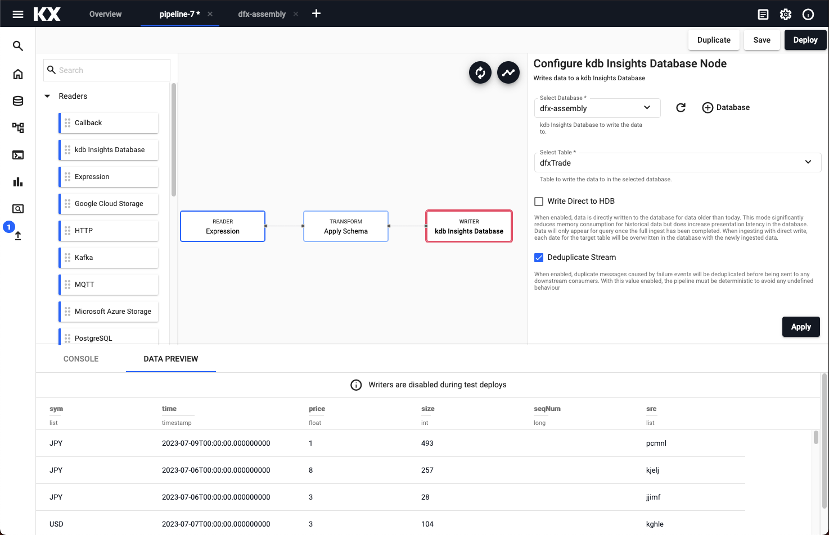Viewport: 829px width, 535px height.
Task: Add a new tab with plus icon
Action: point(316,13)
